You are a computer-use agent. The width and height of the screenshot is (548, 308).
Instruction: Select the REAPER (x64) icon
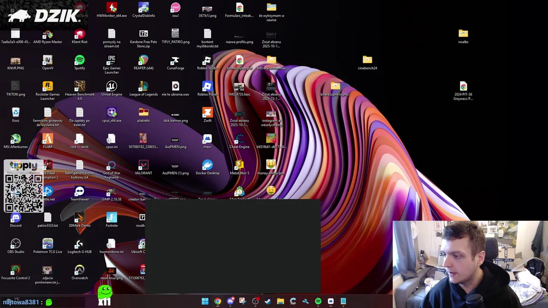click(x=143, y=63)
